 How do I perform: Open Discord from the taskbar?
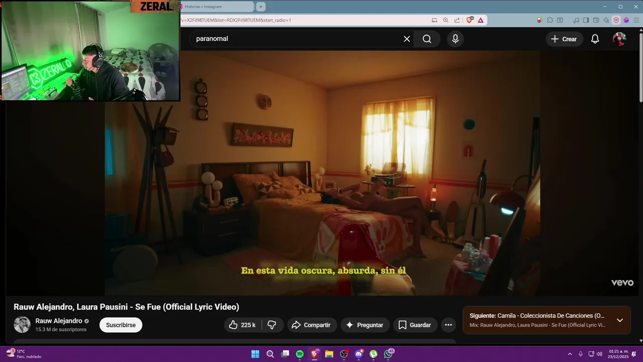point(359,354)
